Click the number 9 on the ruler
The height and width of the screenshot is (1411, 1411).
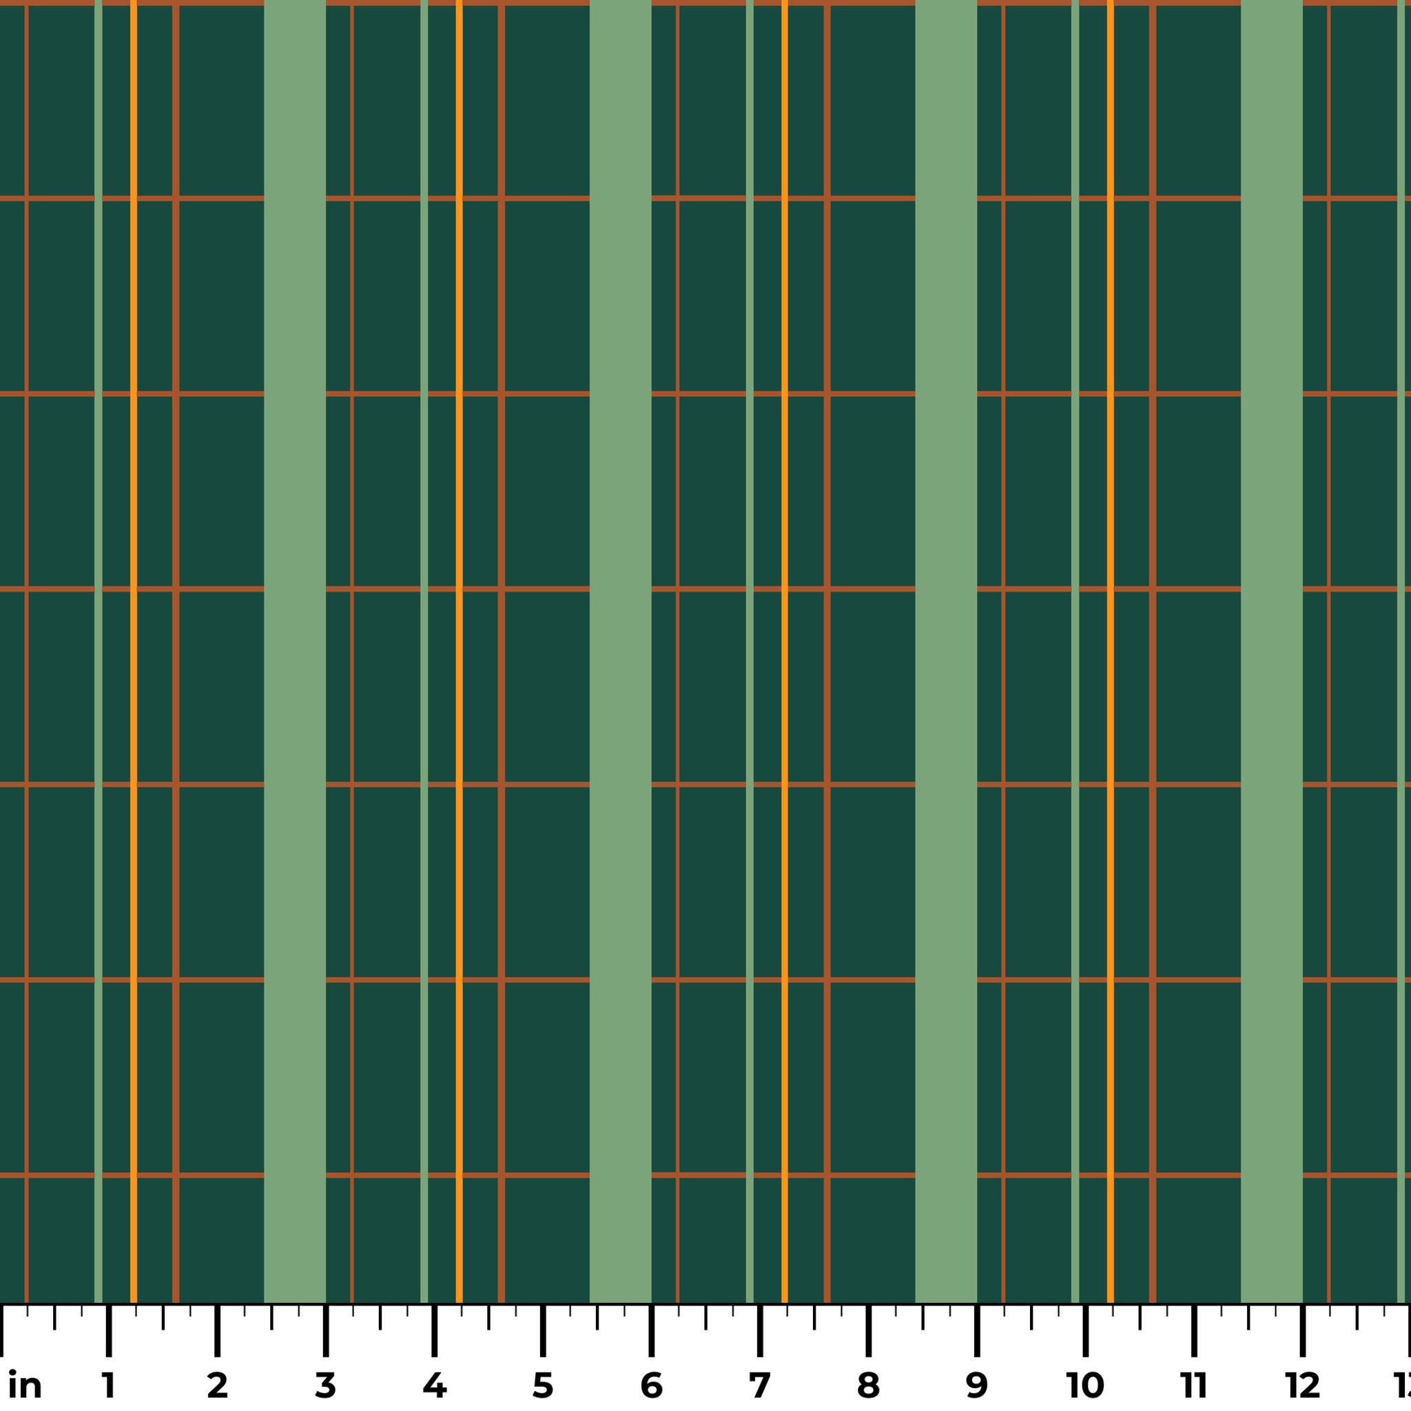pyautogui.click(x=976, y=1385)
